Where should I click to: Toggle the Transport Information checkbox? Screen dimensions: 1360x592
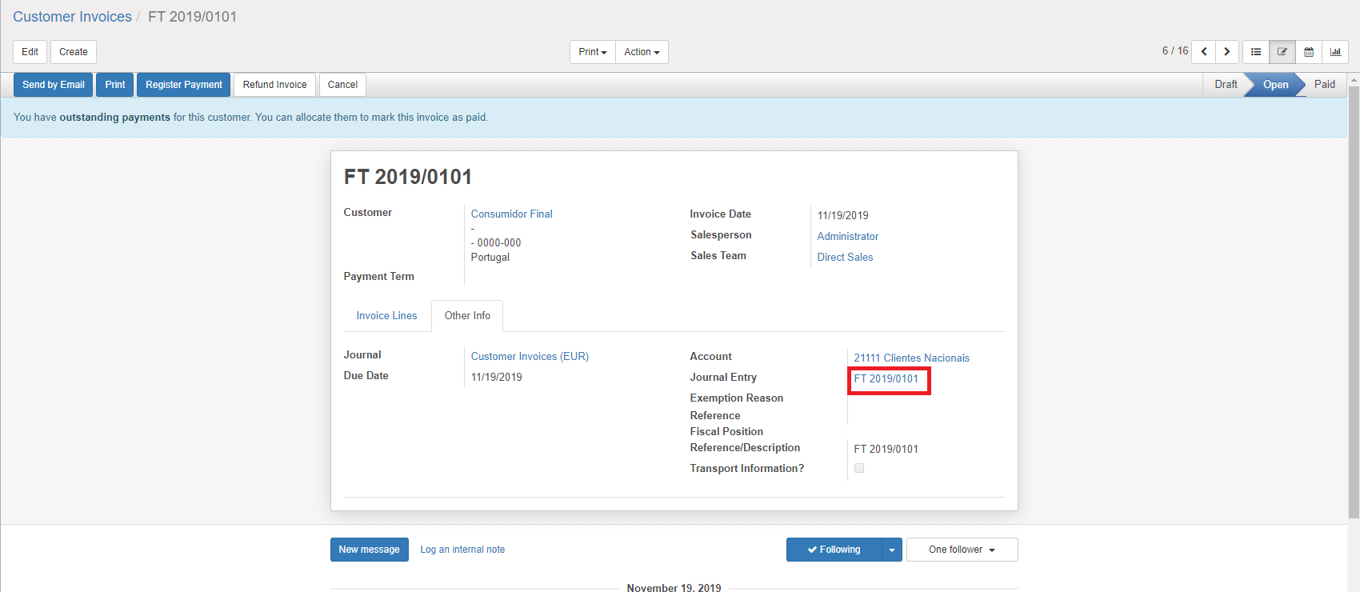click(859, 468)
